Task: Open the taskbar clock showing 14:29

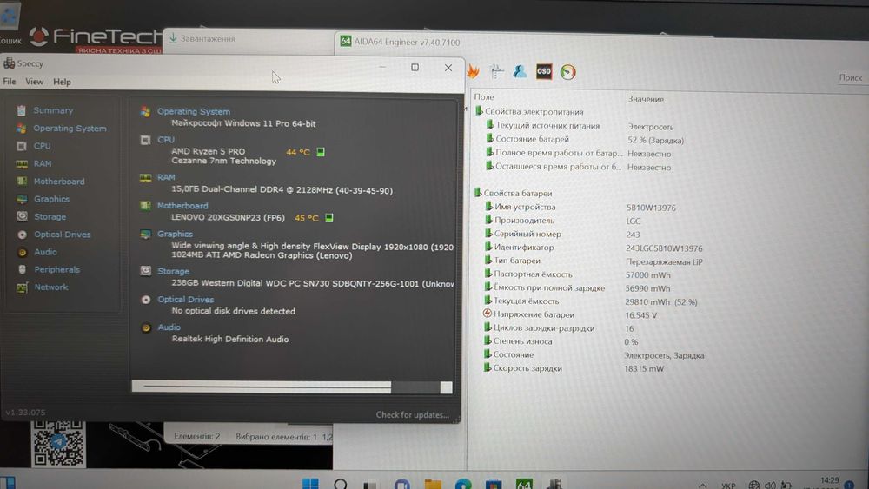Action: [x=830, y=482]
